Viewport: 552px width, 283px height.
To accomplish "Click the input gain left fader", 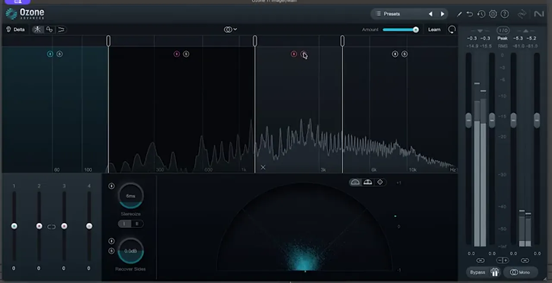I will pos(469,120).
